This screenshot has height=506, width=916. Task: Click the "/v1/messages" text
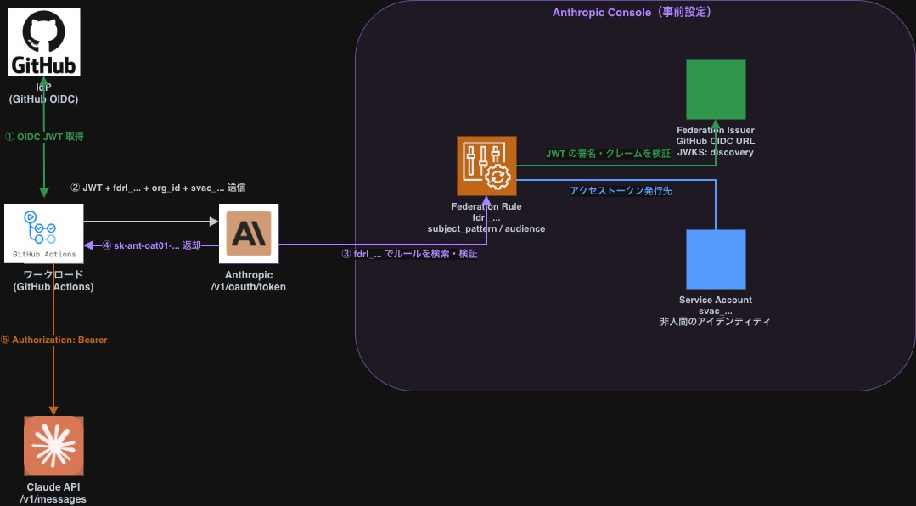point(53,499)
